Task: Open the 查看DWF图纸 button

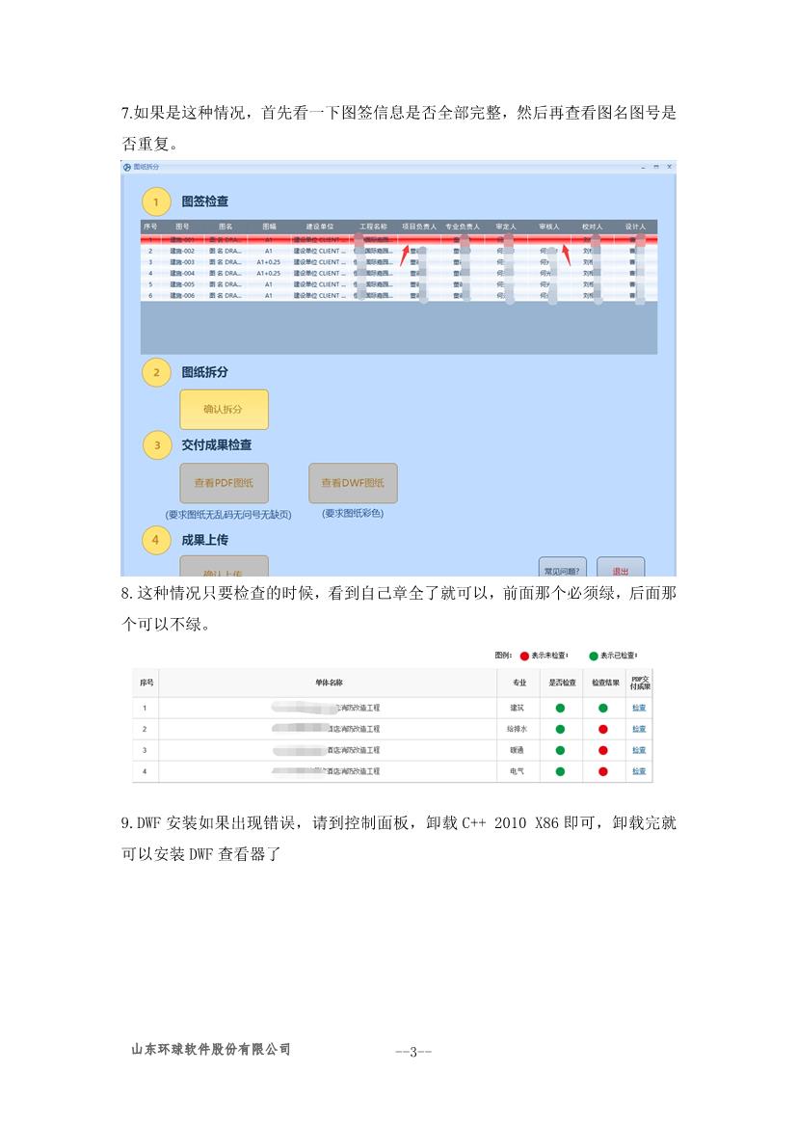Action: coord(353,483)
